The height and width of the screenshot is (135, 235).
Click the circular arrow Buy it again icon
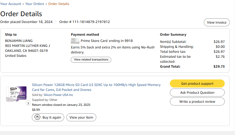37,117
